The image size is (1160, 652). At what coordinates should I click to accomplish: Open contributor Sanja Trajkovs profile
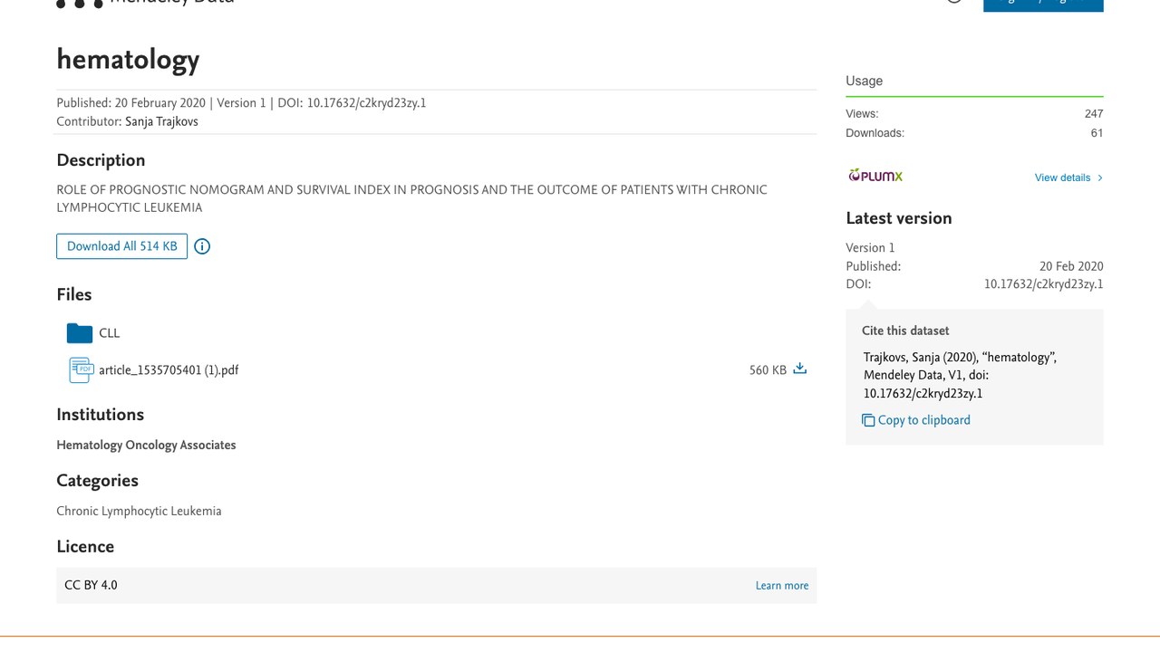161,121
